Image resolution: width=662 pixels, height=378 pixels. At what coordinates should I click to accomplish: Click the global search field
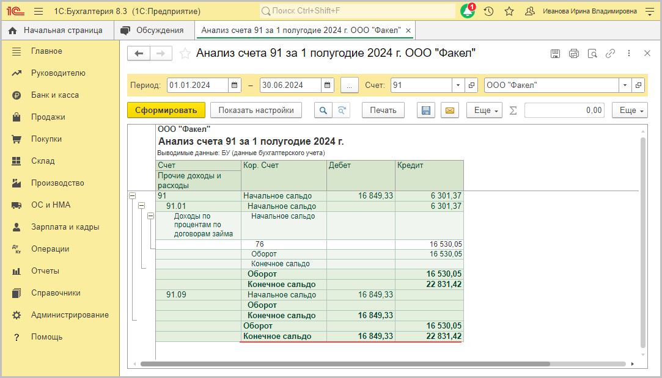[x=358, y=12]
